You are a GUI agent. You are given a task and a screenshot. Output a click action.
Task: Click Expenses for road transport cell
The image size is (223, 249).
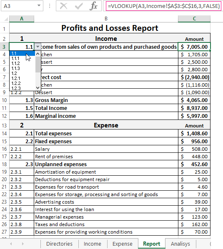(x=106, y=187)
